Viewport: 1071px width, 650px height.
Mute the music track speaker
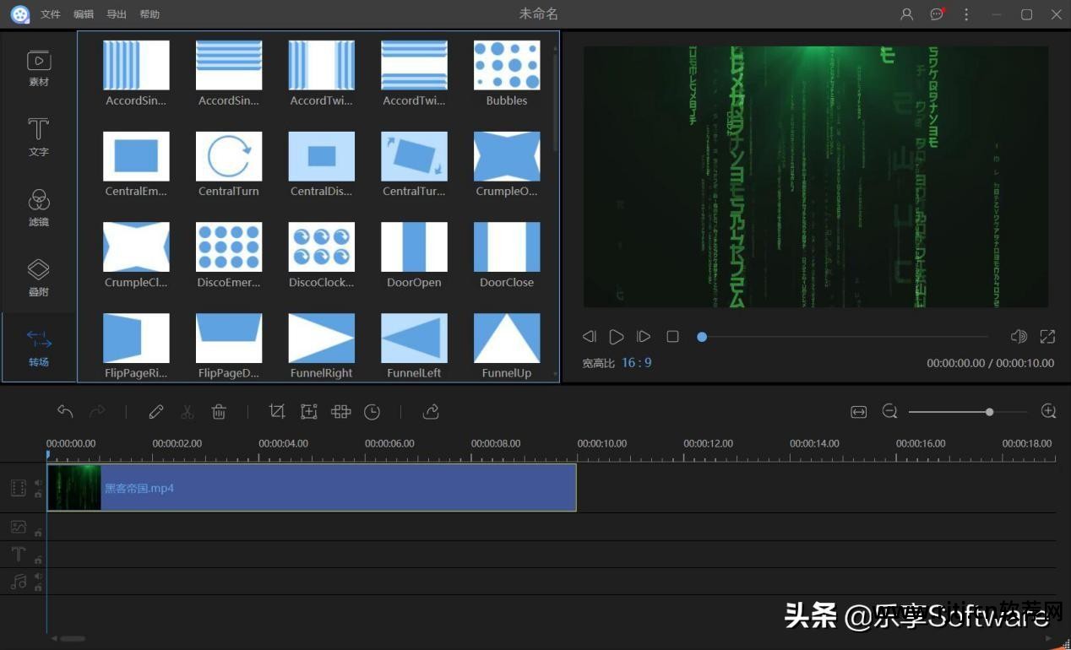[38, 577]
